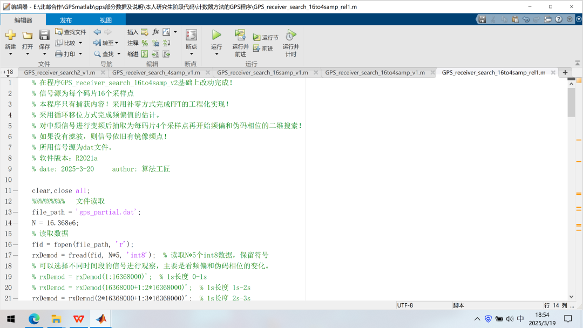This screenshot has height=328, width=583.
Task: Click the Help question-mark icon
Action: (x=559, y=19)
